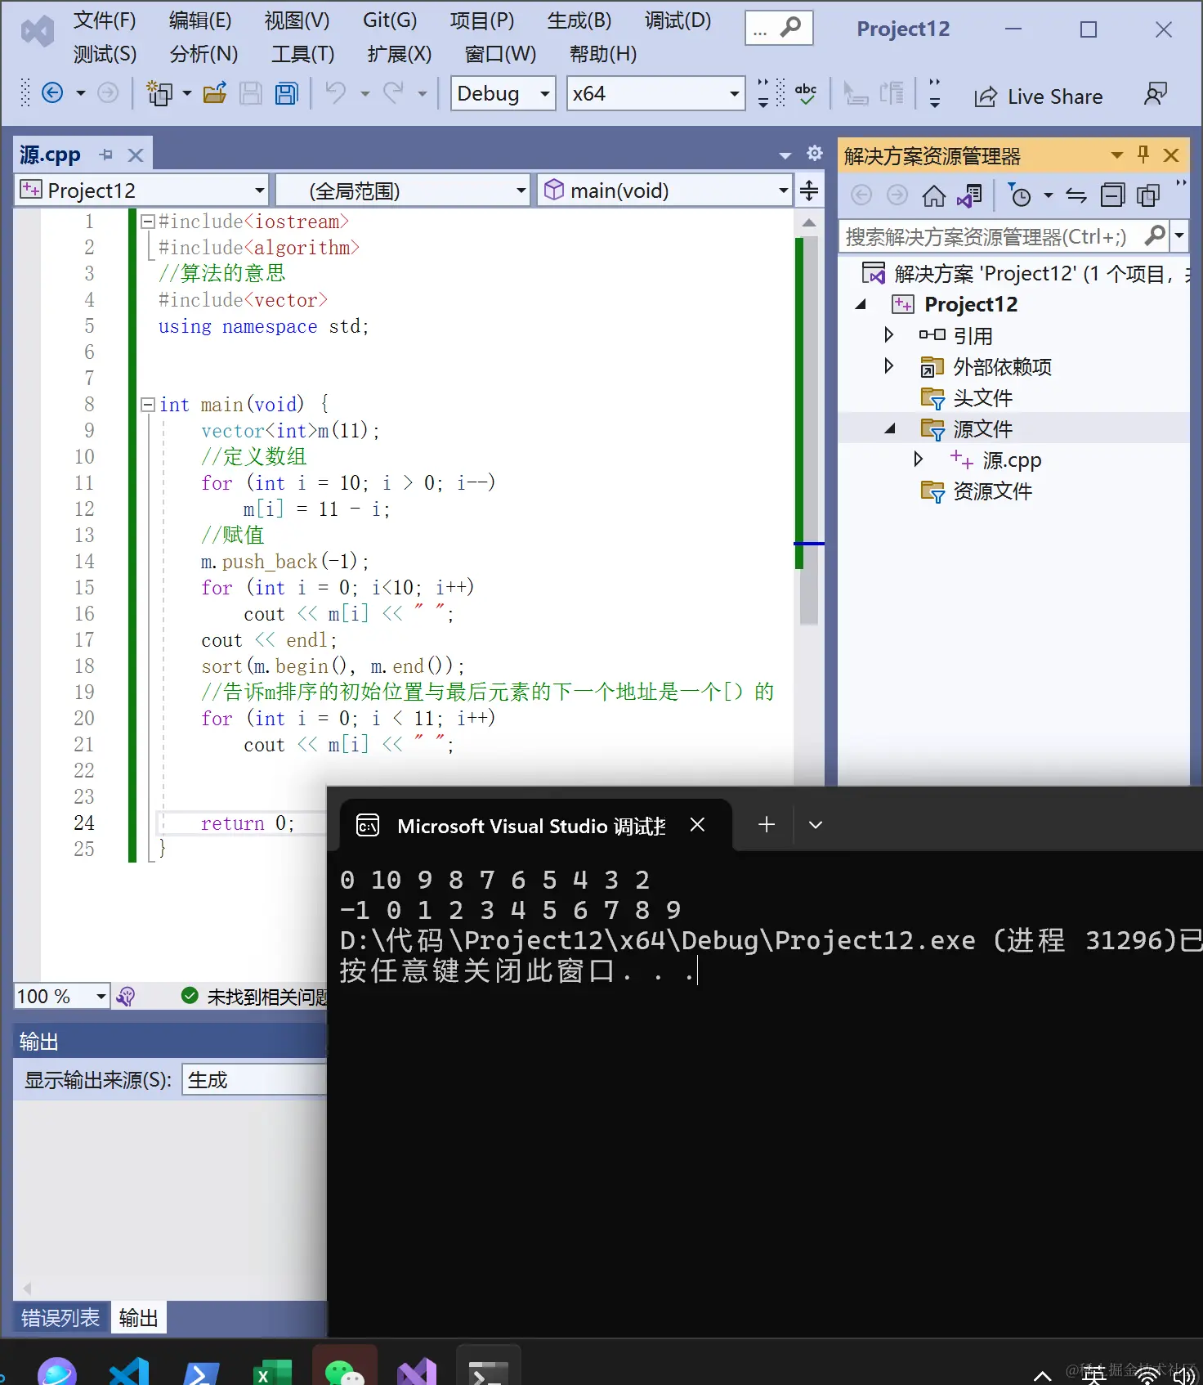Open the 视图(V) menu
This screenshot has height=1385, width=1203.
[297, 20]
